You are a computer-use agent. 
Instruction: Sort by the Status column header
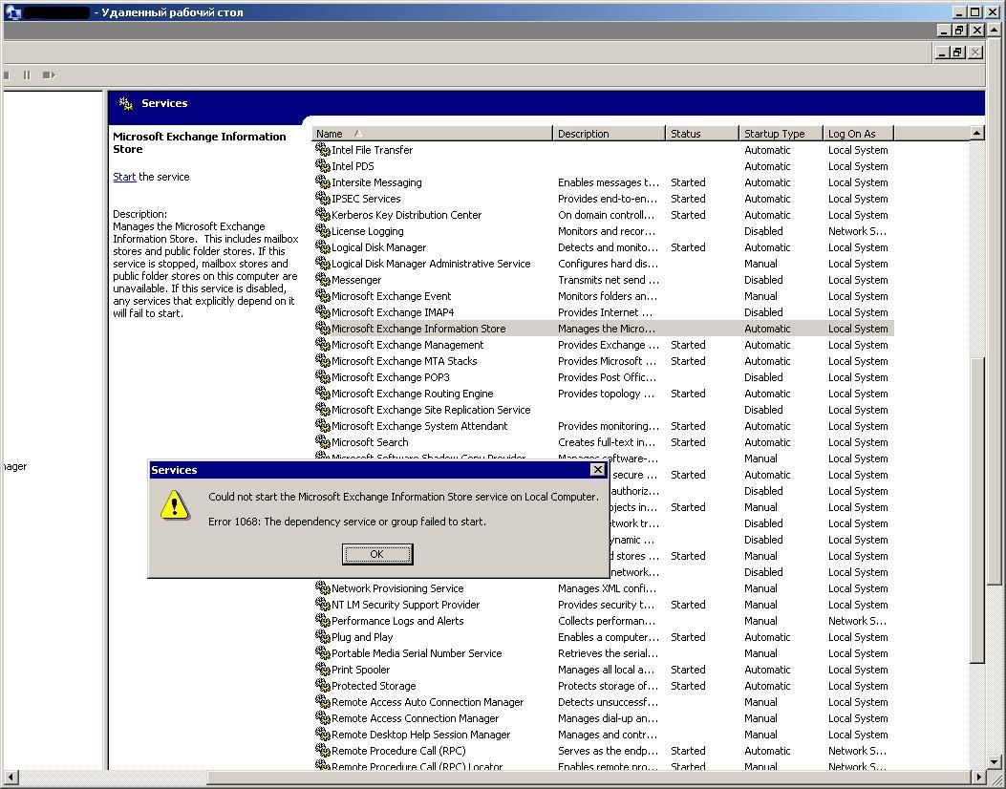point(702,134)
